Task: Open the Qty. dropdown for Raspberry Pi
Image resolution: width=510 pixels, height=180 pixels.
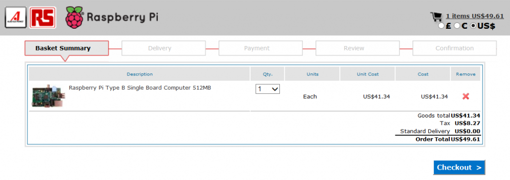Action: [x=267, y=89]
